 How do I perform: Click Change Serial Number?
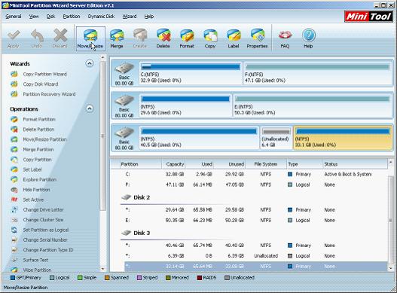45,240
